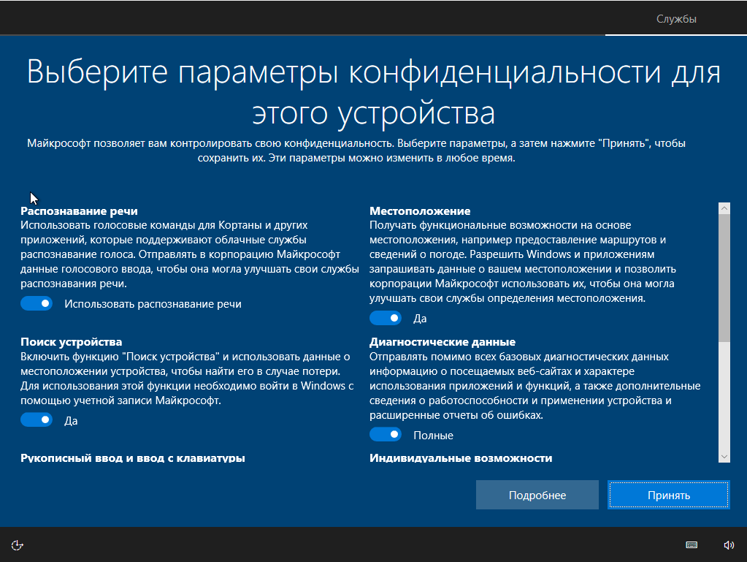
Task: Open "Подробнее" for more details
Action: click(537, 495)
